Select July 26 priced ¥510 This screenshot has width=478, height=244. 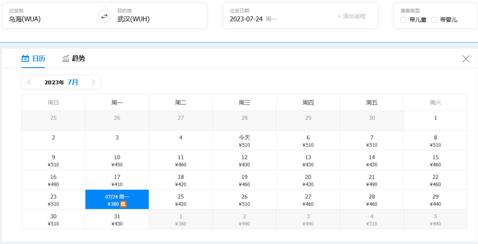244,199
